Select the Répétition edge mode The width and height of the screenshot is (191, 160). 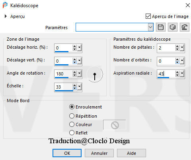pyautogui.click(x=72, y=116)
